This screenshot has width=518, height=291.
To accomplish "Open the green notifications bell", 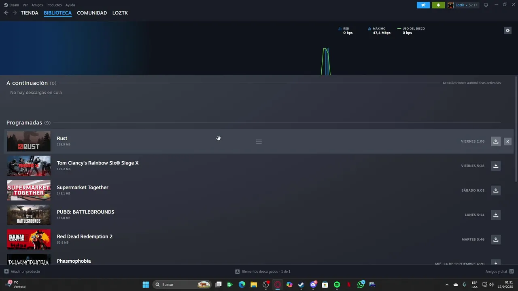I will tap(438, 5).
